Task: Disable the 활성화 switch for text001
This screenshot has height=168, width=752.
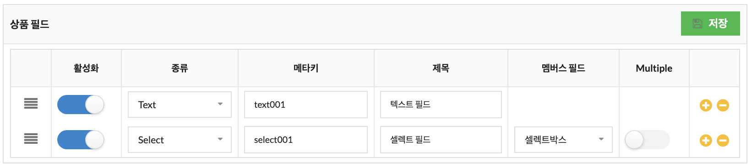Action: pyautogui.click(x=81, y=105)
